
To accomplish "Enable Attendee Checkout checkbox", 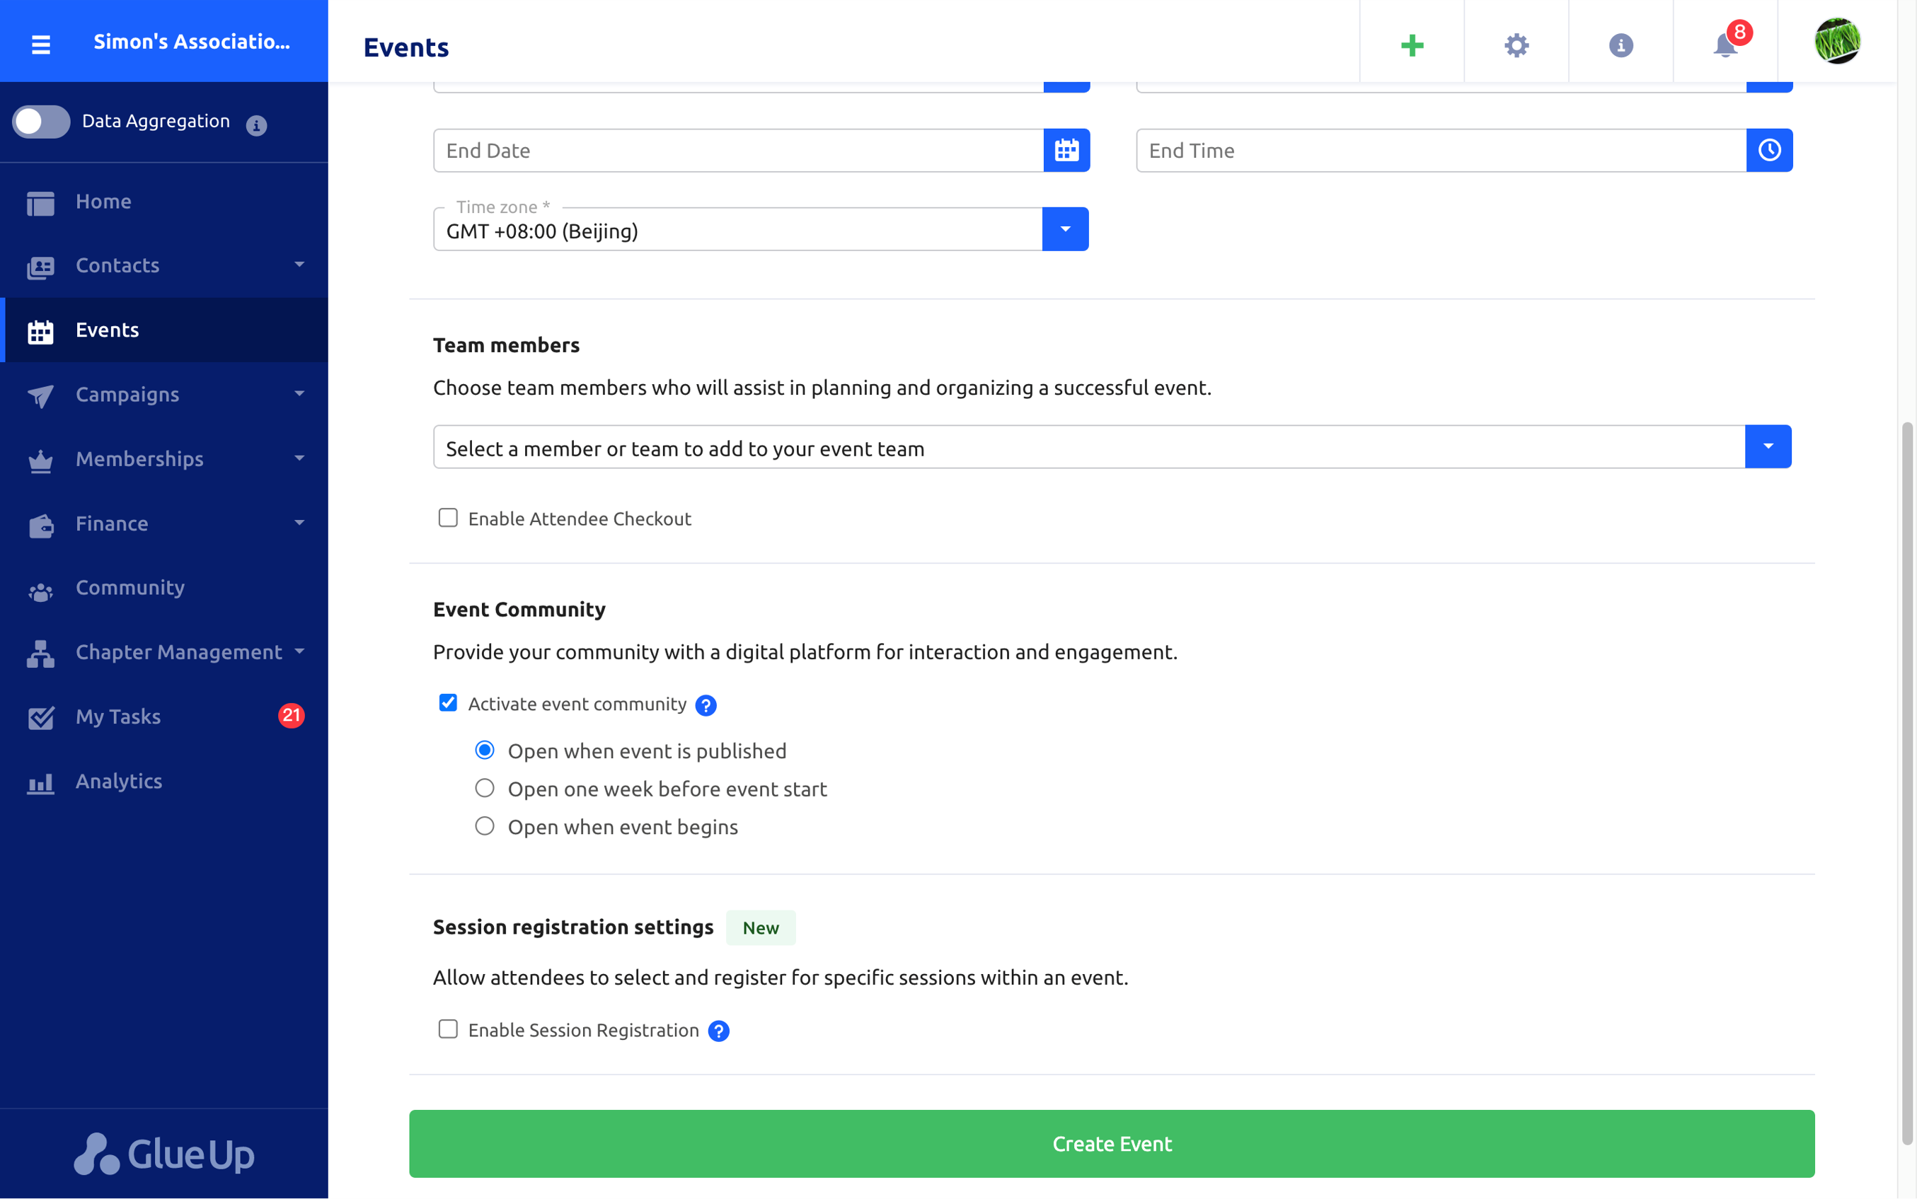I will pos(447,516).
